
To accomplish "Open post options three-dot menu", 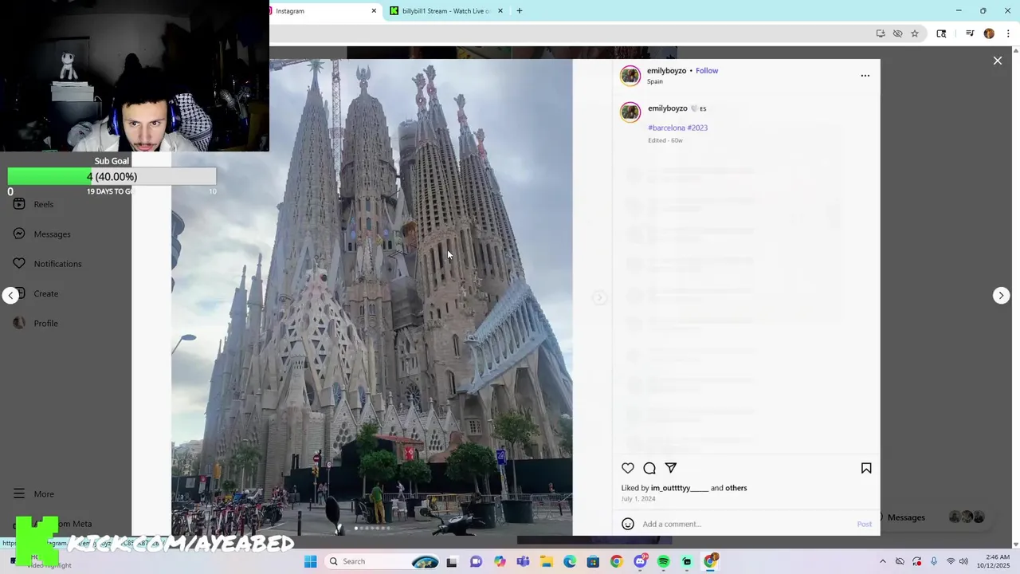I will pyautogui.click(x=865, y=76).
